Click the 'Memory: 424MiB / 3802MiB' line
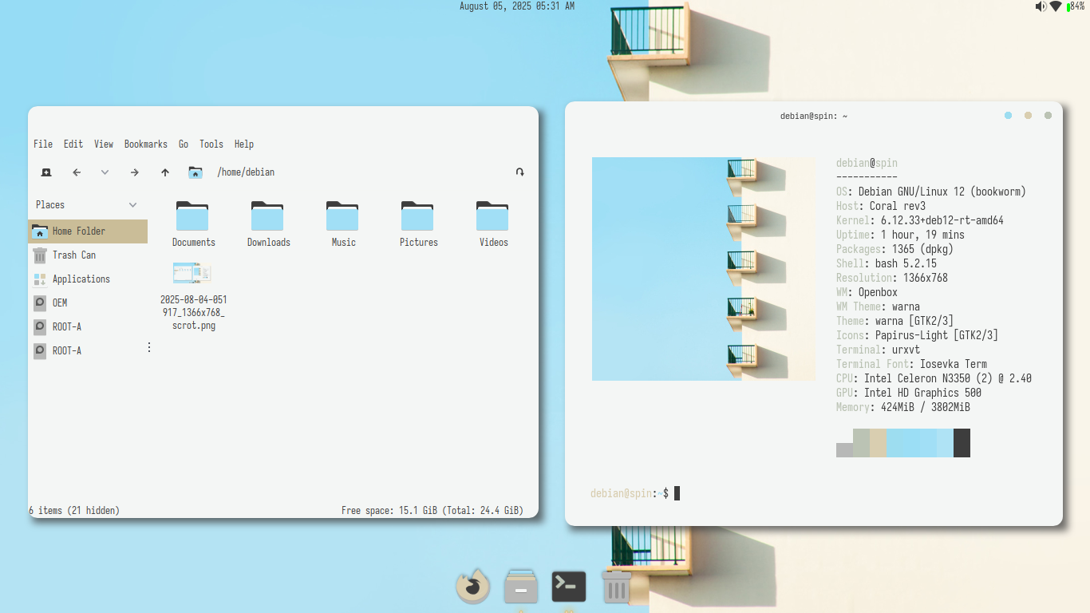The width and height of the screenshot is (1090, 613). click(903, 407)
